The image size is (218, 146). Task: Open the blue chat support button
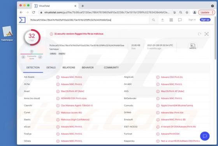click(205, 136)
